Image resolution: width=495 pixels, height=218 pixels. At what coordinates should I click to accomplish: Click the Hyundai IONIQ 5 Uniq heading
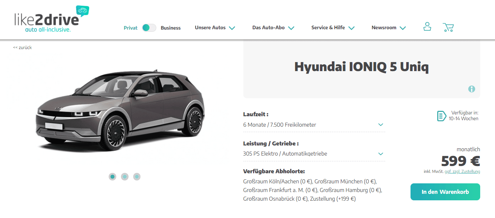[x=361, y=67]
